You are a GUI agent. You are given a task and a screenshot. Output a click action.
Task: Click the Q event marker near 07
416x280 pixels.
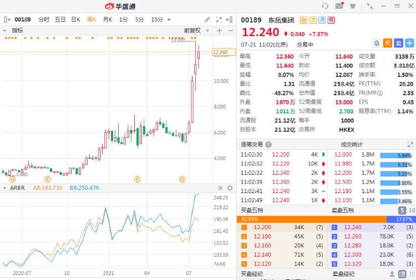[182, 179]
